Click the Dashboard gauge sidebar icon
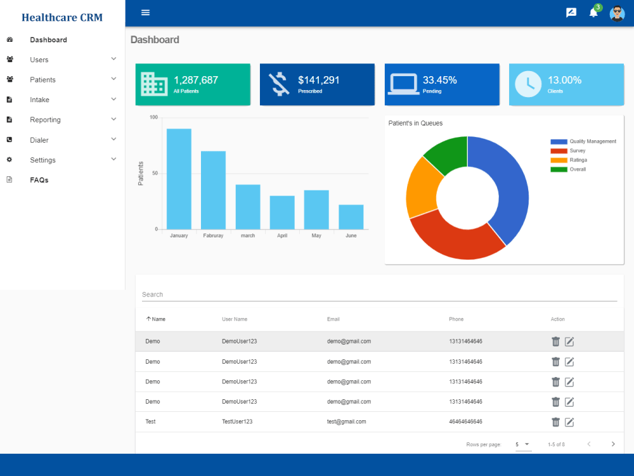Screen dimensions: 634x476 10,39
